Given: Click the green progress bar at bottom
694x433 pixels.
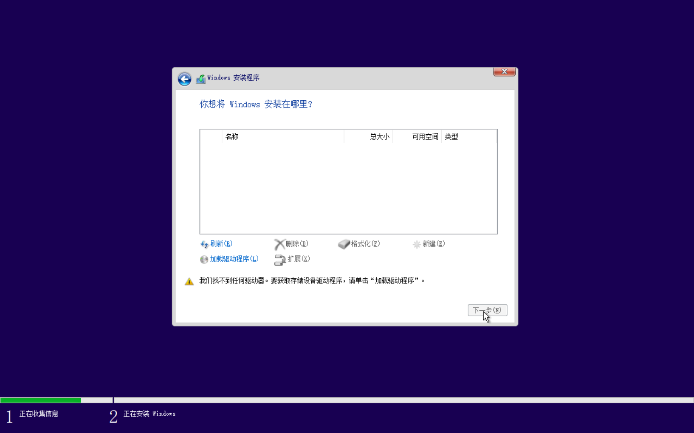Looking at the screenshot, I should (40, 400).
